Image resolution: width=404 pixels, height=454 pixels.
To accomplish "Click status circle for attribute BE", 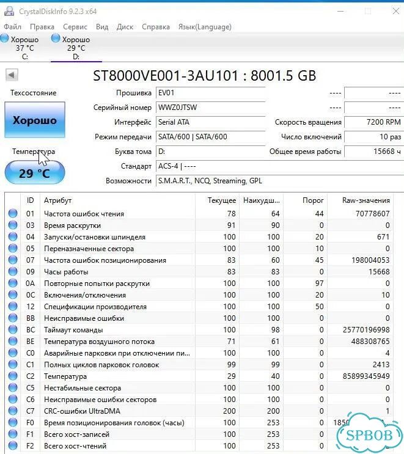I will [13, 341].
